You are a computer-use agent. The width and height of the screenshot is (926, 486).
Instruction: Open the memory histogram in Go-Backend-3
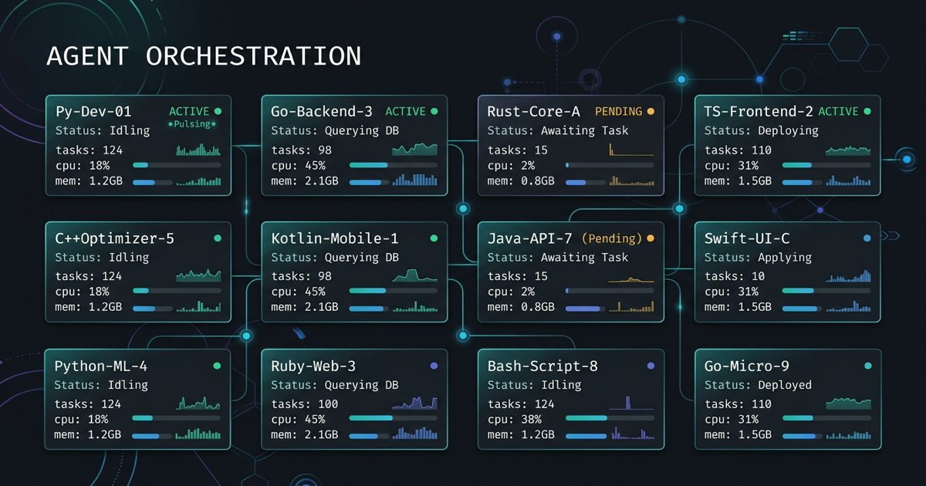click(x=414, y=180)
